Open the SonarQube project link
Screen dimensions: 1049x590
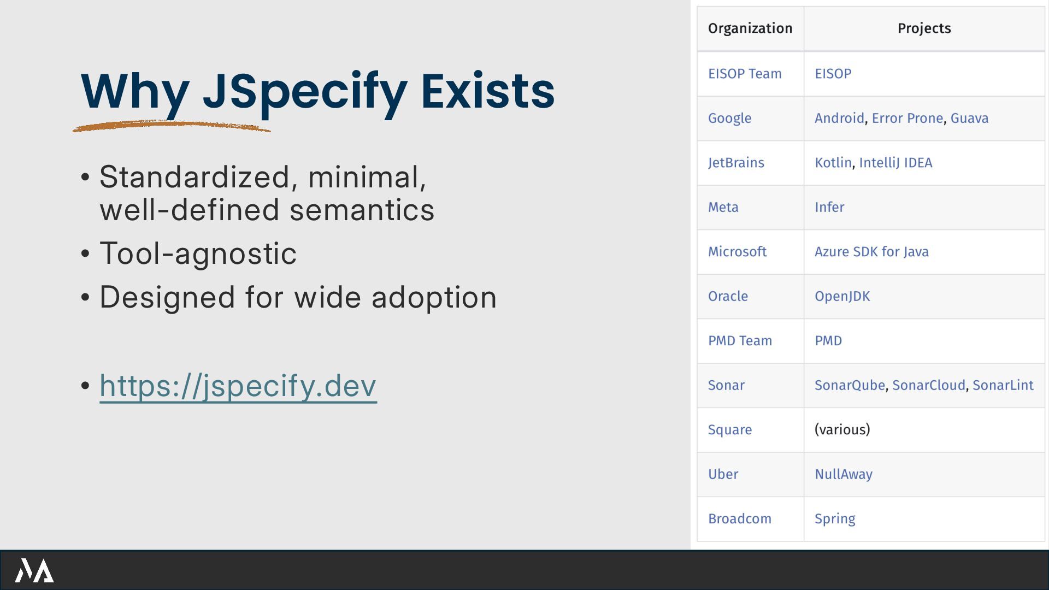(x=849, y=385)
